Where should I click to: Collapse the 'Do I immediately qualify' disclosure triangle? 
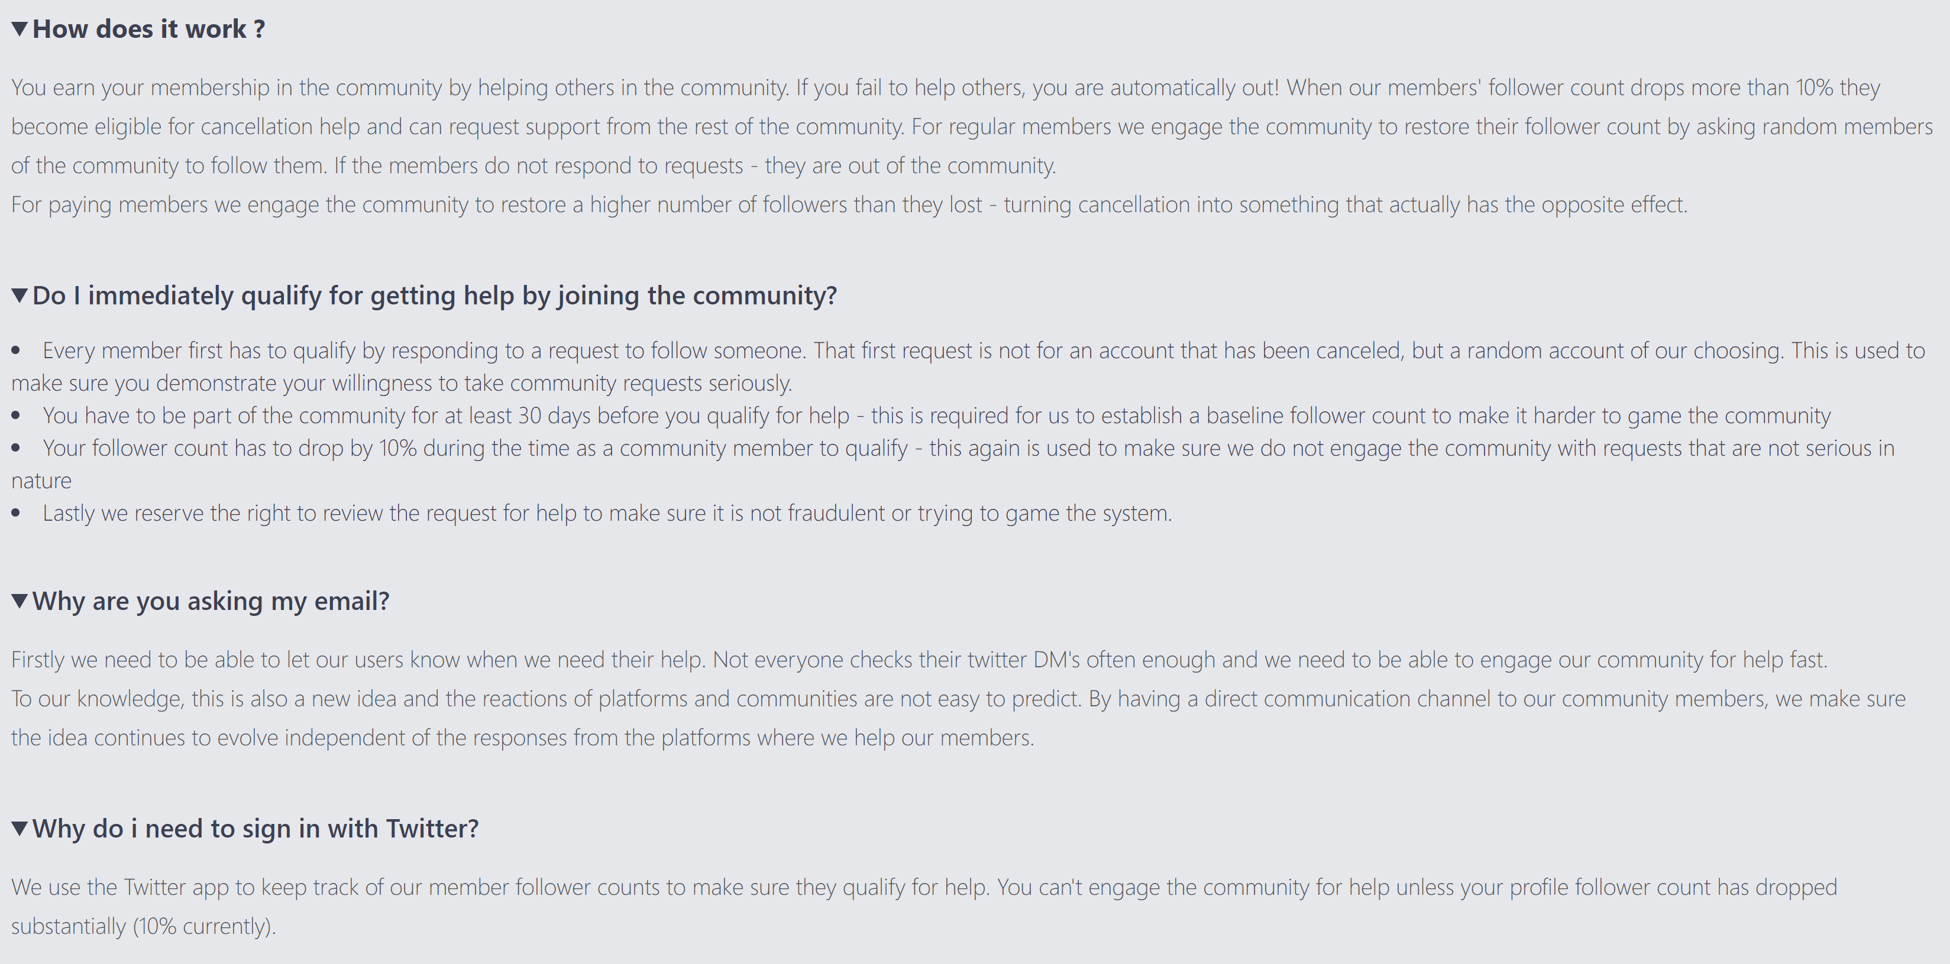point(21,295)
